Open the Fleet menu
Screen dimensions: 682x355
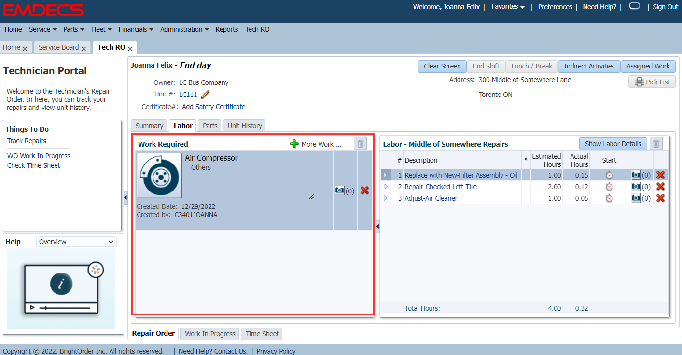101,29
